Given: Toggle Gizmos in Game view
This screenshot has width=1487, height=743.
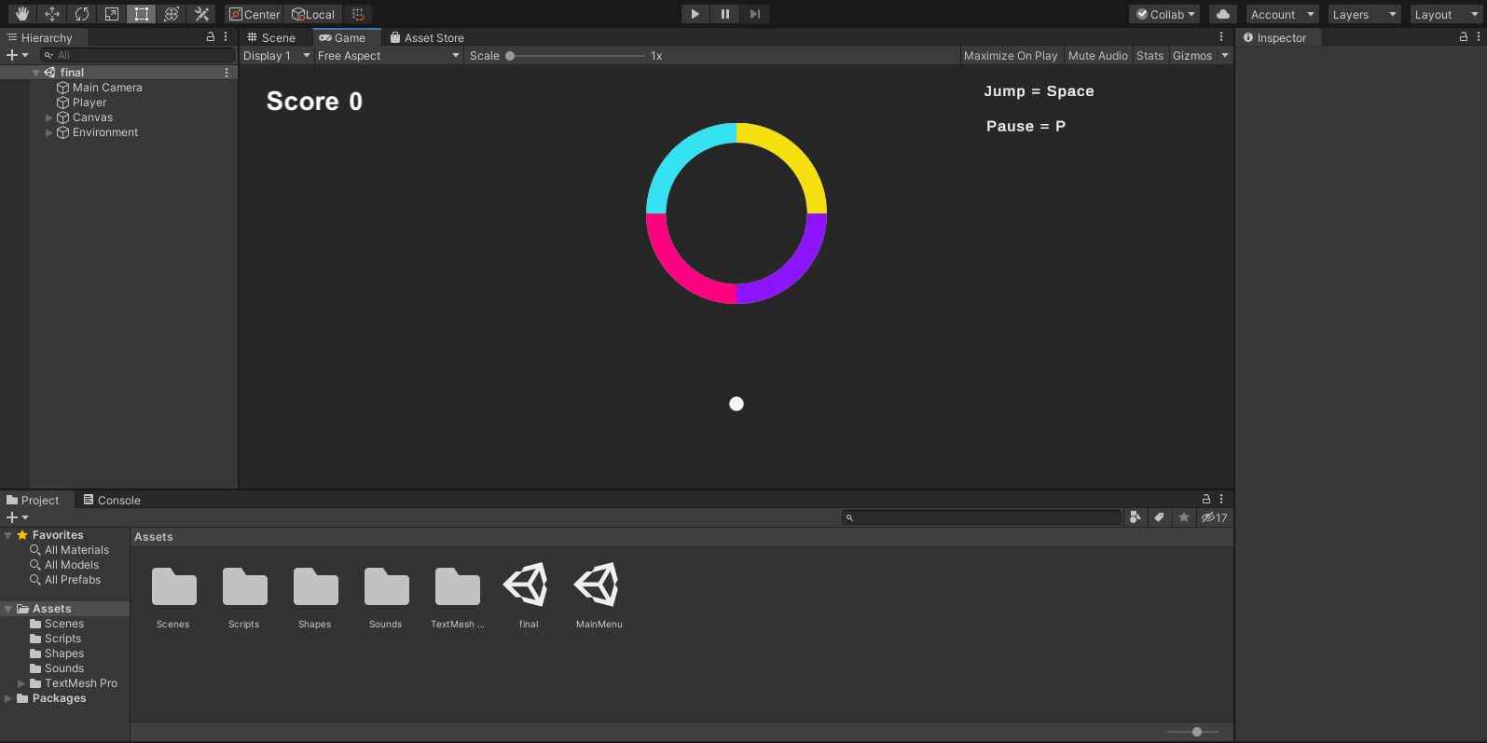Looking at the screenshot, I should pyautogui.click(x=1192, y=56).
